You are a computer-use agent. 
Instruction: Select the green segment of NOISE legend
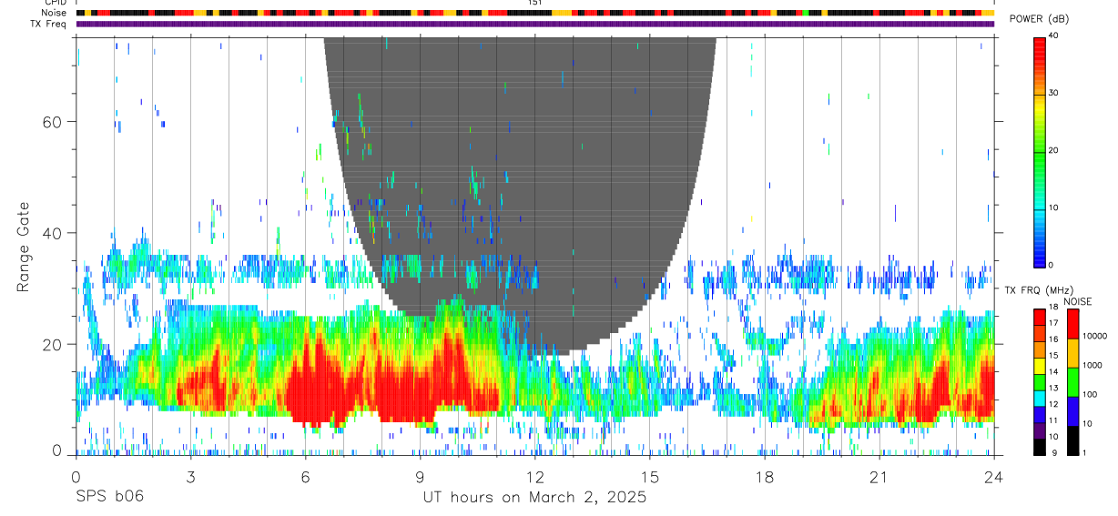click(x=1072, y=382)
